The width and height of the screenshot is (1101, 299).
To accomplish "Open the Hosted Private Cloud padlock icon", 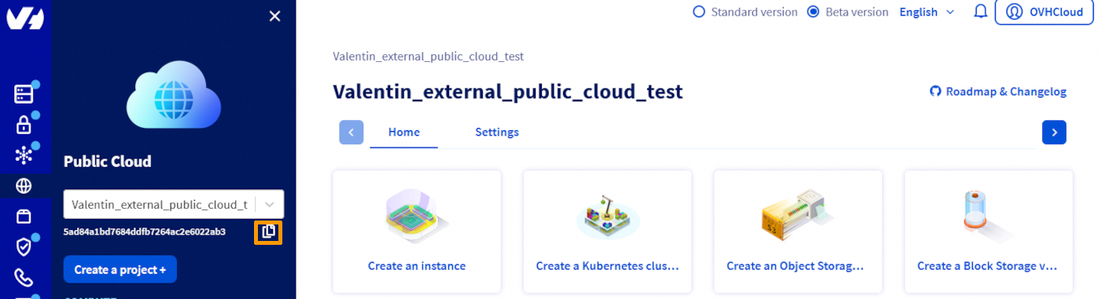I will point(24,125).
